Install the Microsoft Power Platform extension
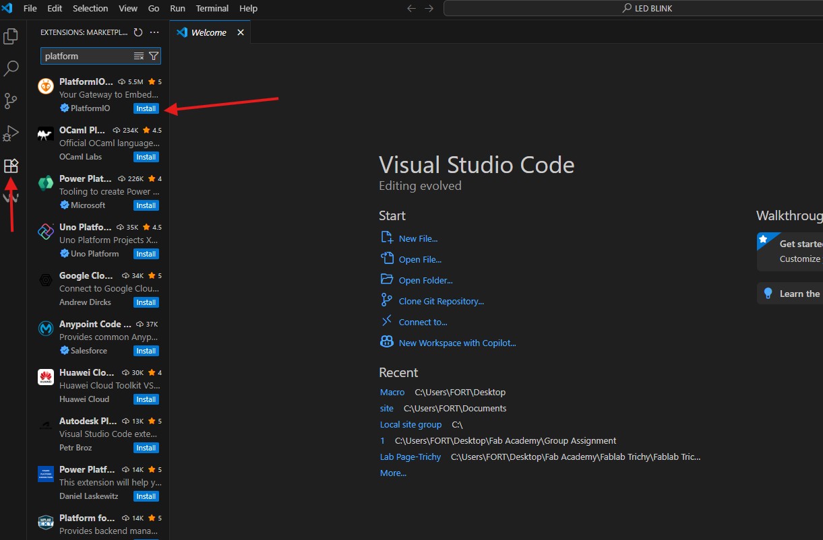Screen dimensions: 823x540 [146, 205]
